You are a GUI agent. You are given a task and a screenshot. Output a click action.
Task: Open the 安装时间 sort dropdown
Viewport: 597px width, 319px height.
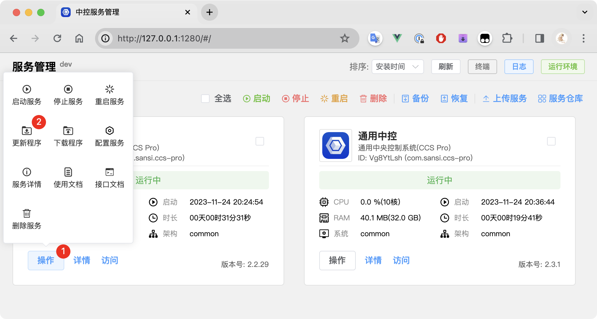[x=397, y=67]
